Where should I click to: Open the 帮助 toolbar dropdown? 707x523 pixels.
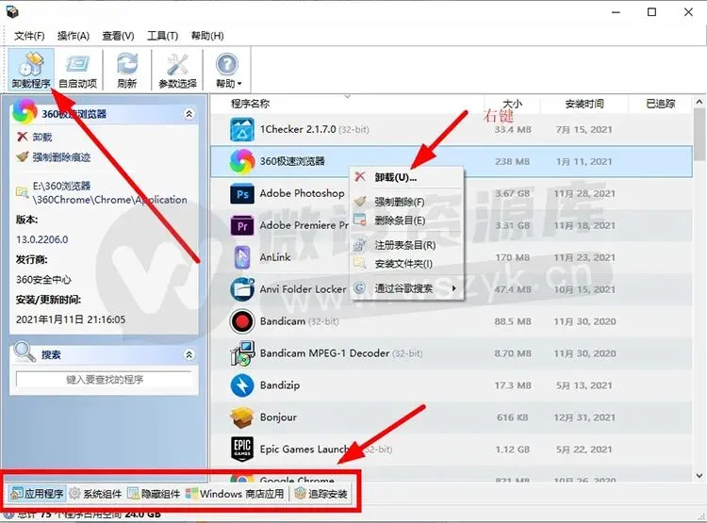pyautogui.click(x=228, y=70)
